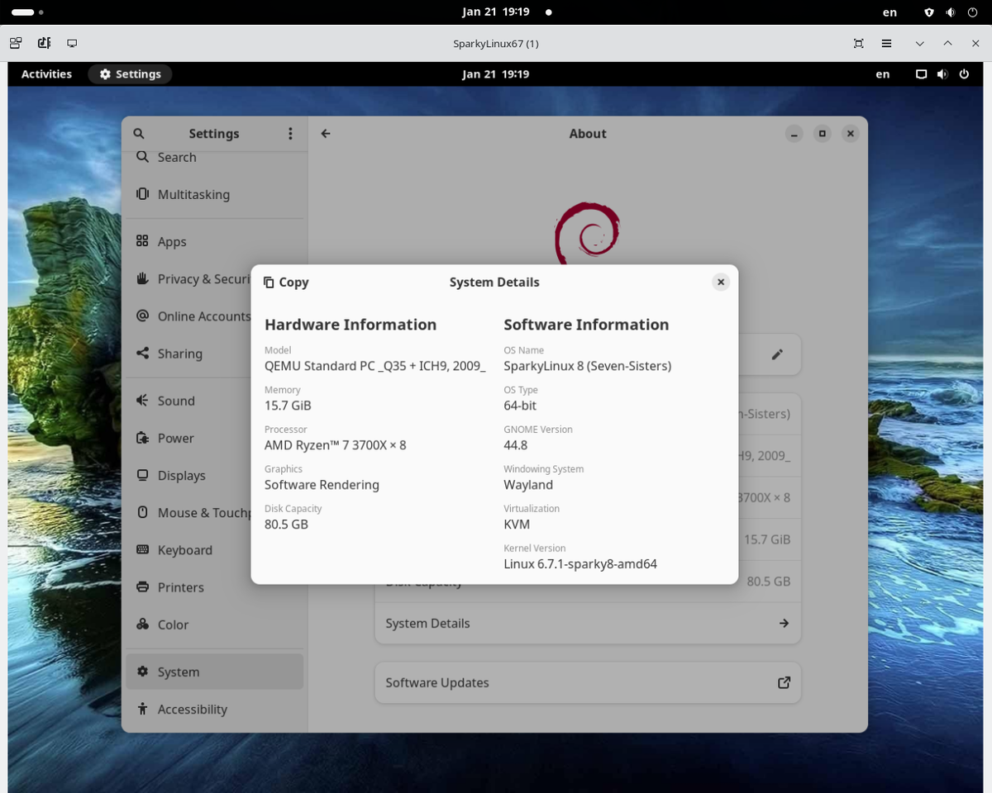The height and width of the screenshot is (793, 992).
Task: Toggle the fullscreen icon in the viewer titlebar
Action: coord(857,43)
